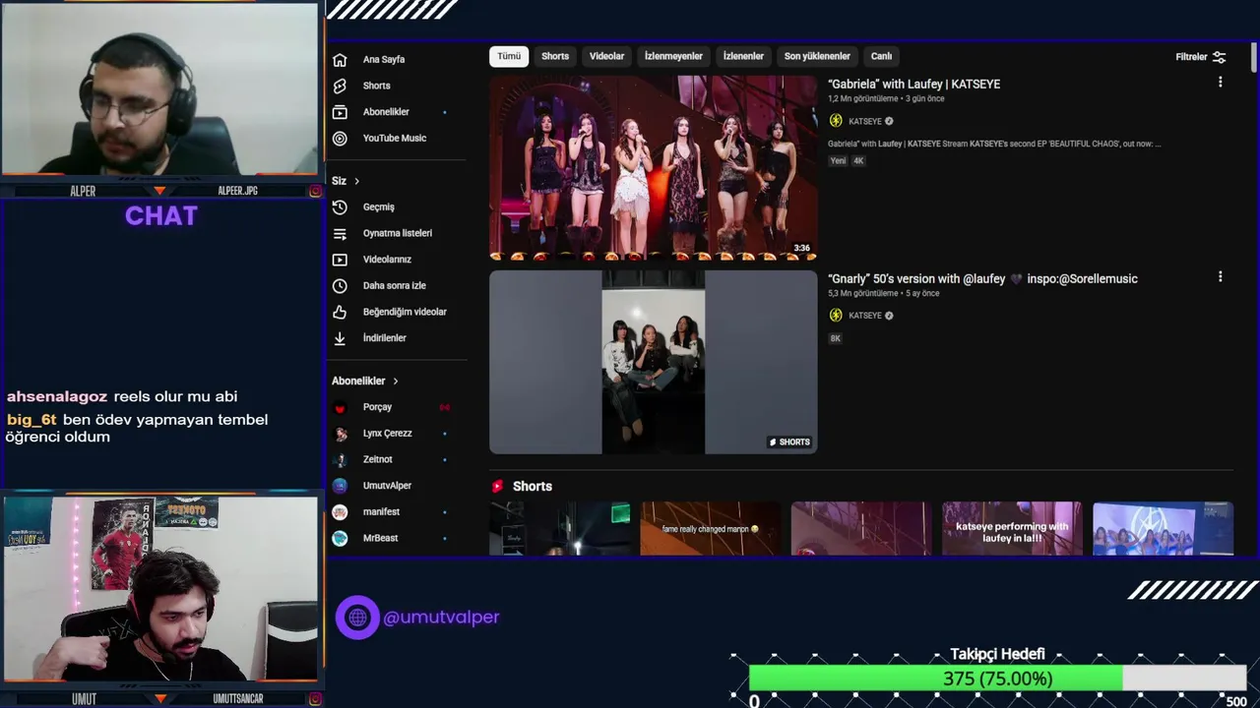Open the Geçmiş history icon
This screenshot has height=708, width=1260.
click(340, 207)
